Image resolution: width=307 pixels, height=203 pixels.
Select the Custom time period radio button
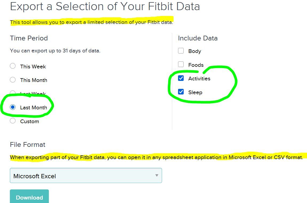click(x=13, y=121)
